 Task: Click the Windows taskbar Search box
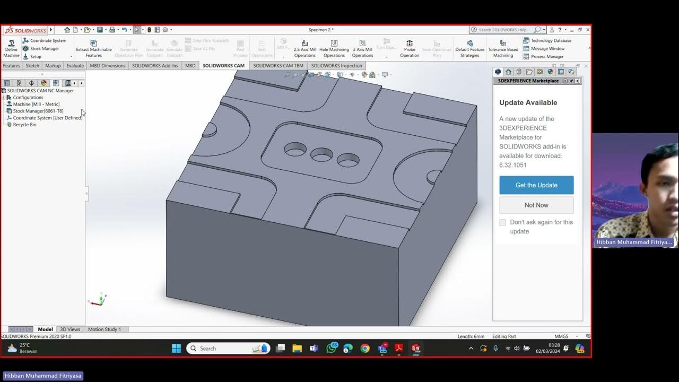click(228, 349)
